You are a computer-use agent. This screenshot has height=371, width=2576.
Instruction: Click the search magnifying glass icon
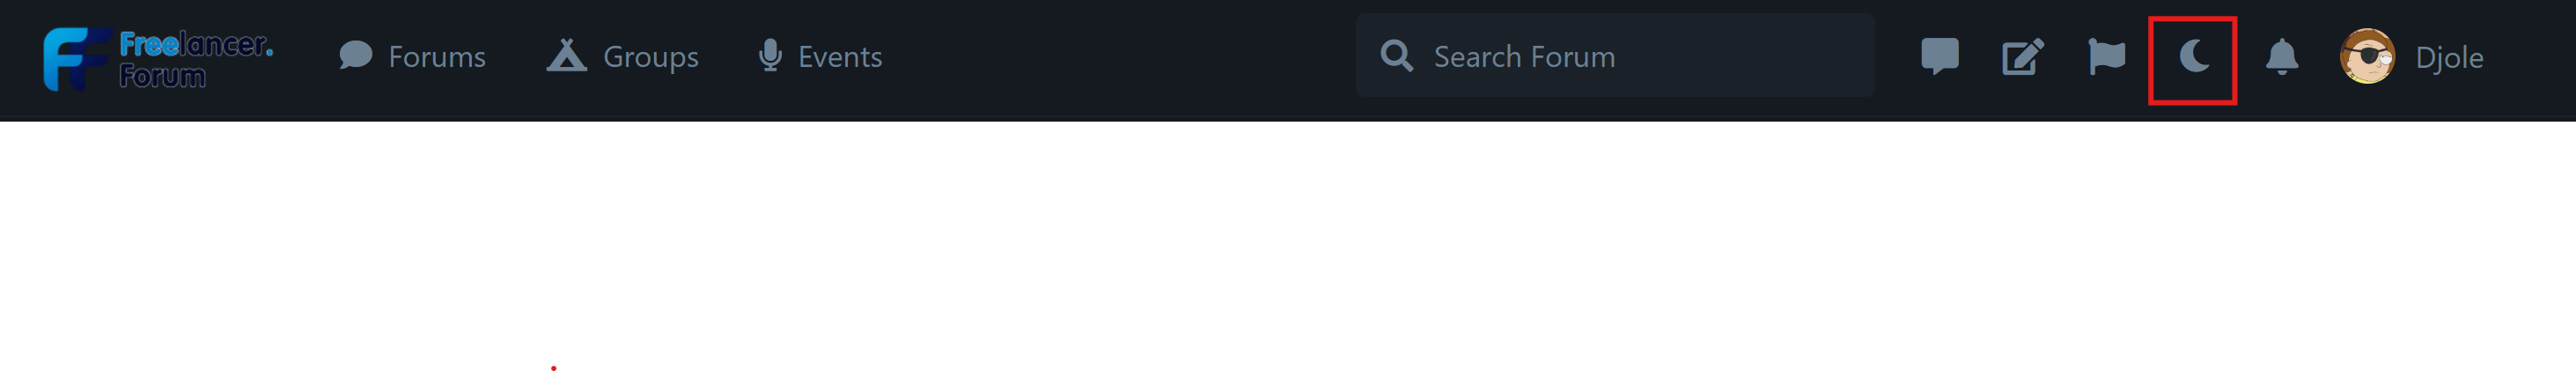point(1397,56)
